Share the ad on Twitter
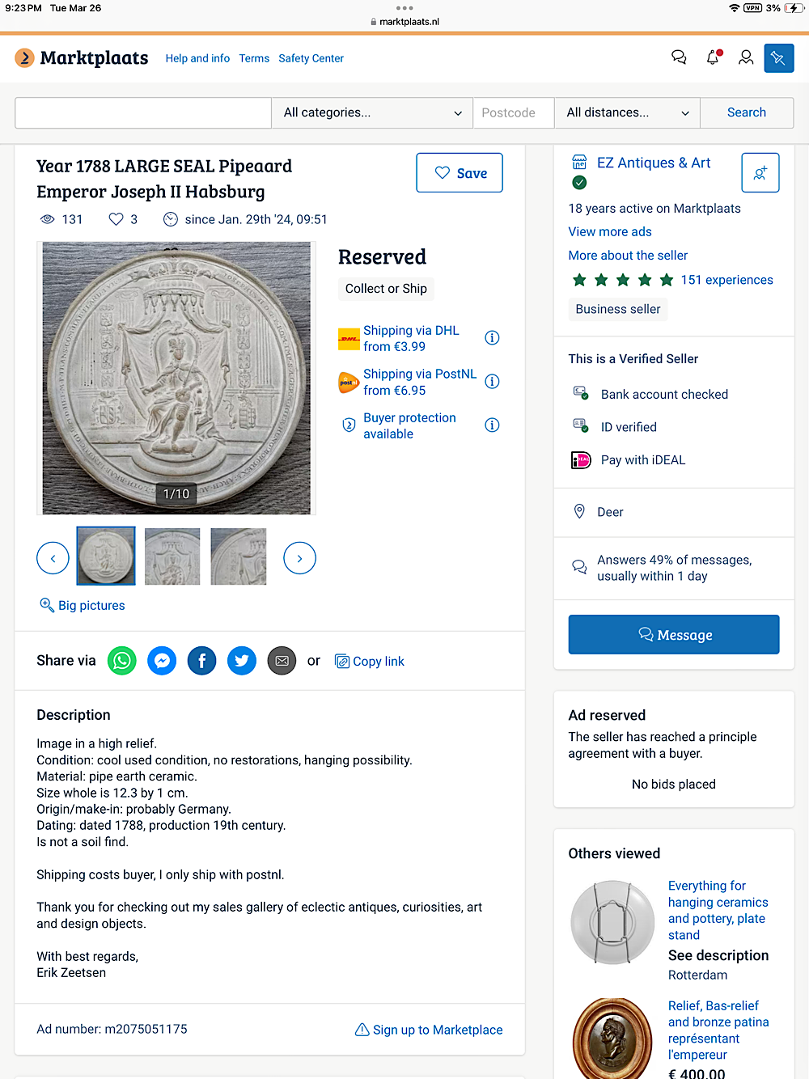The image size is (809, 1079). pyautogui.click(x=242, y=661)
